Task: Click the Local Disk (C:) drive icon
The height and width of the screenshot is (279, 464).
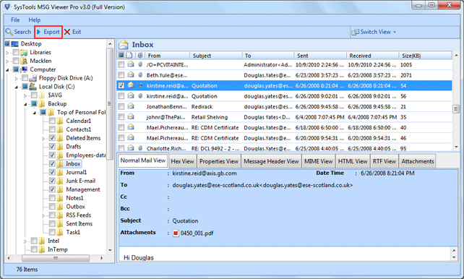Action: click(x=33, y=87)
